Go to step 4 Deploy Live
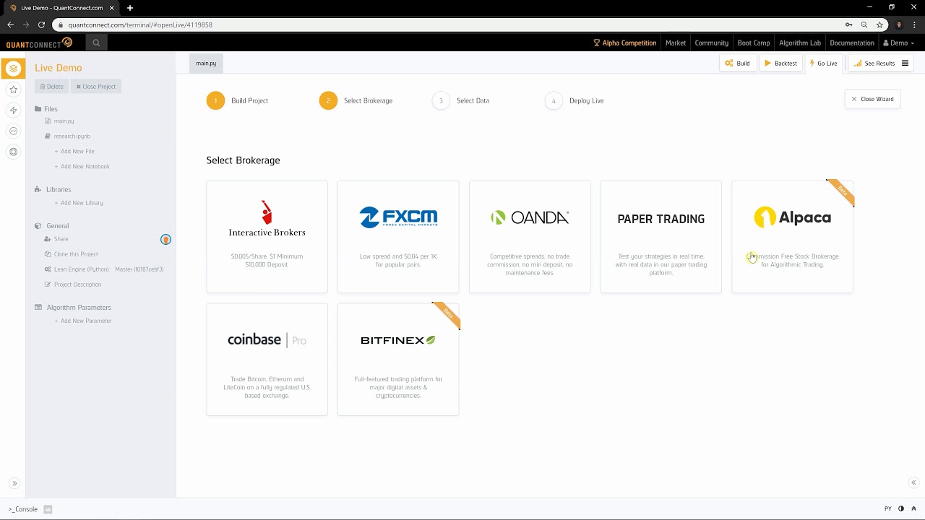This screenshot has width=925, height=520. tap(575, 100)
